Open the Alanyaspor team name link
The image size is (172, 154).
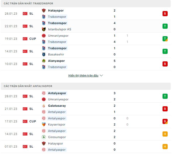tap(56, 61)
